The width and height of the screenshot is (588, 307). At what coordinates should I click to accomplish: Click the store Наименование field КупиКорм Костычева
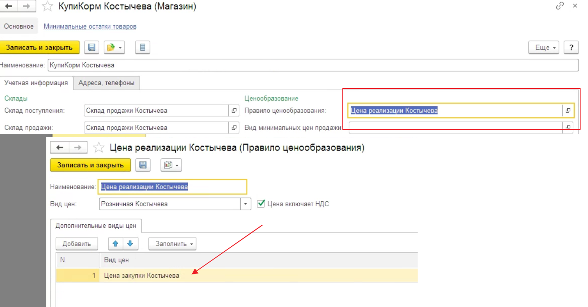pyautogui.click(x=313, y=65)
